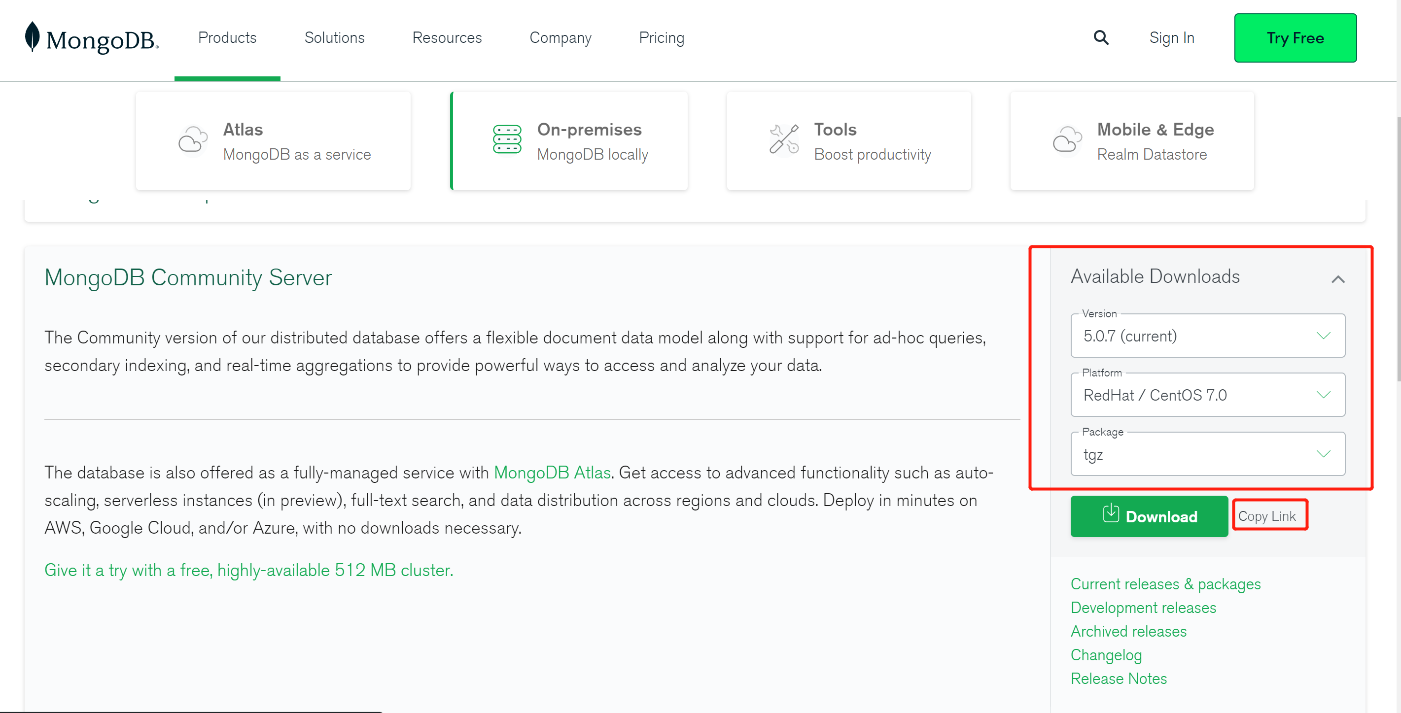Click the On-premises server stack icon
The height and width of the screenshot is (713, 1401).
tap(507, 140)
